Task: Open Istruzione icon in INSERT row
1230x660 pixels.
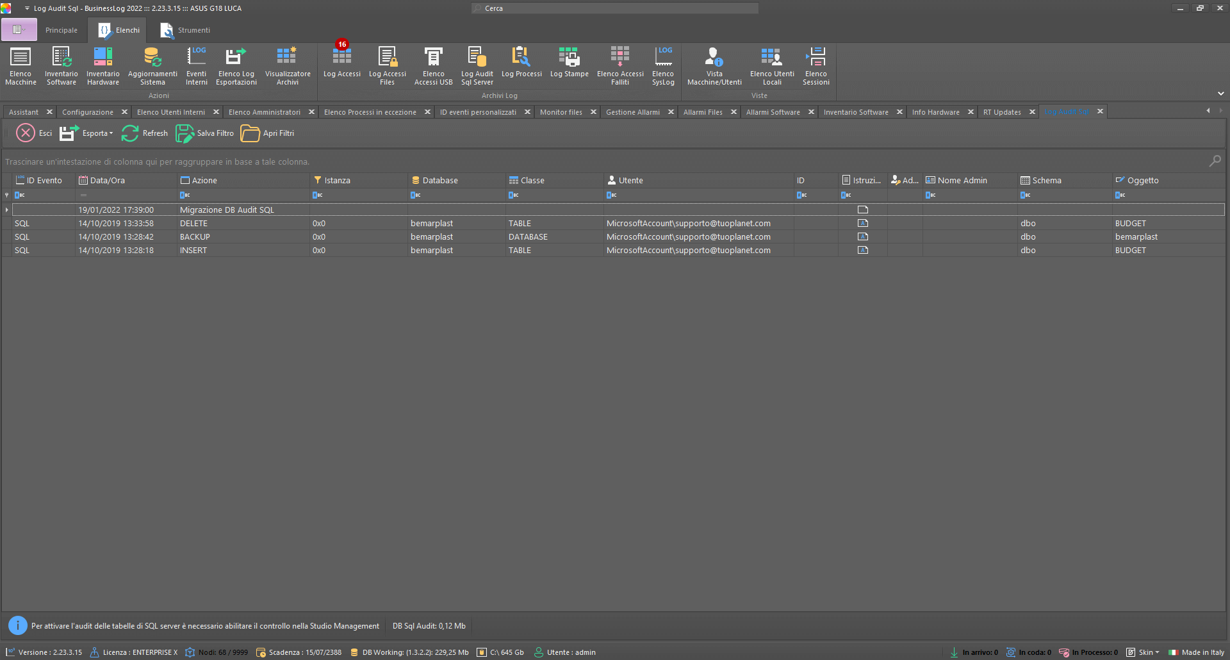Action: (863, 251)
